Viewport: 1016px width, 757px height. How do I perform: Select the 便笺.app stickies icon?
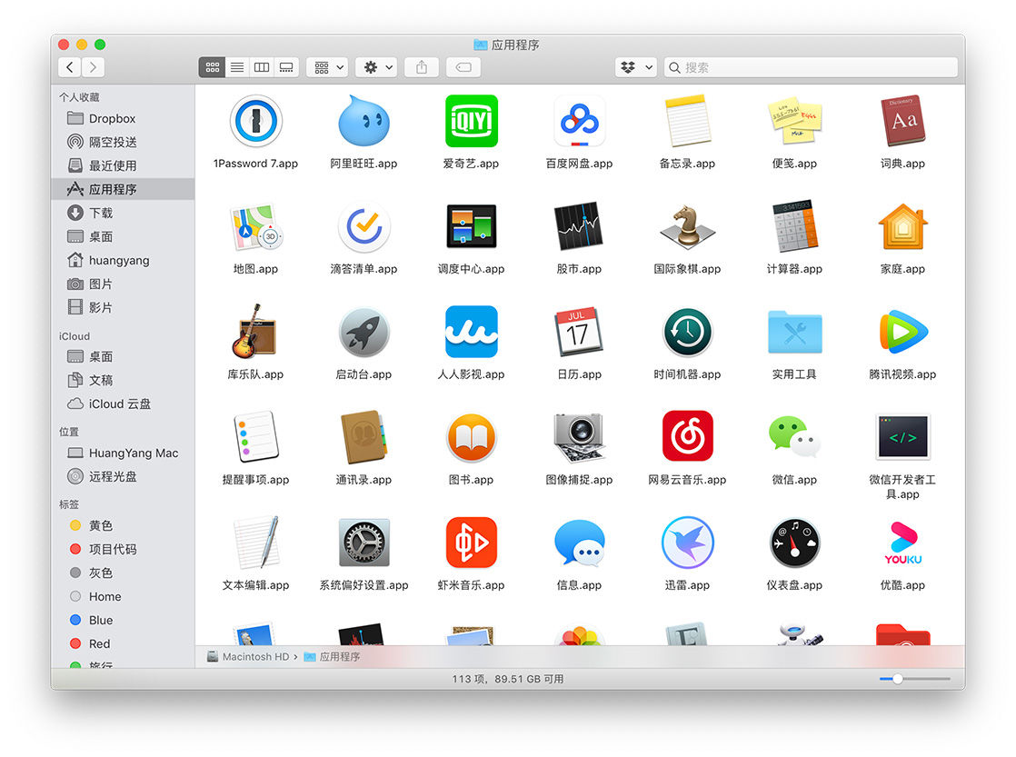point(794,121)
